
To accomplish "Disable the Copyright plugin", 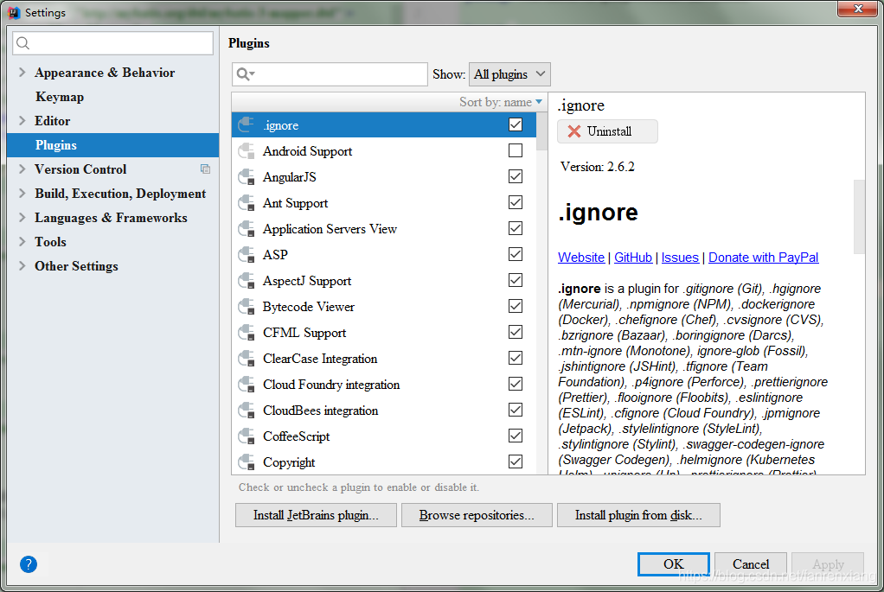I will pyautogui.click(x=516, y=462).
